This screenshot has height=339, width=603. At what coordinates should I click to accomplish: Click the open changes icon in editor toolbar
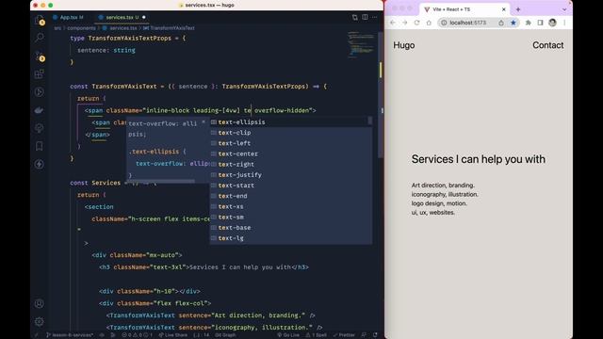click(354, 17)
